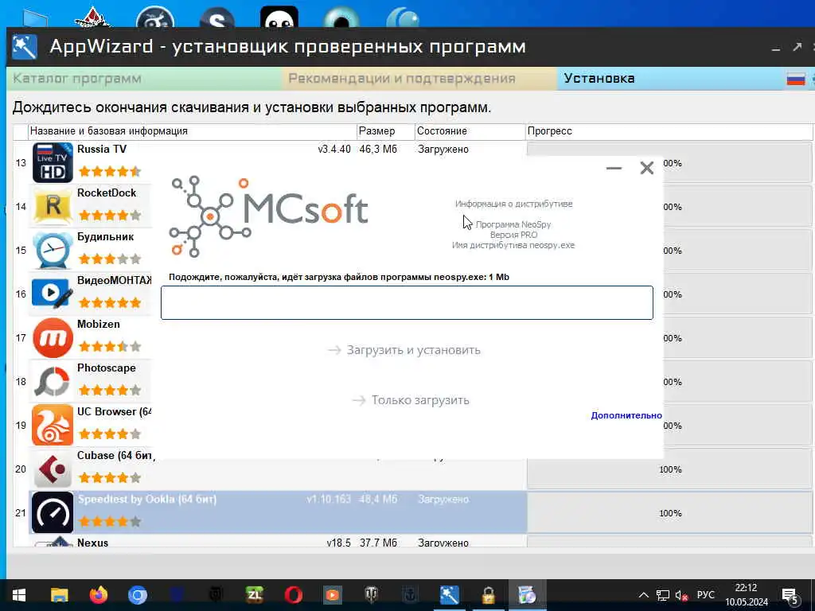
Task: Click the RocketDock star rating
Action: pyautogui.click(x=110, y=215)
